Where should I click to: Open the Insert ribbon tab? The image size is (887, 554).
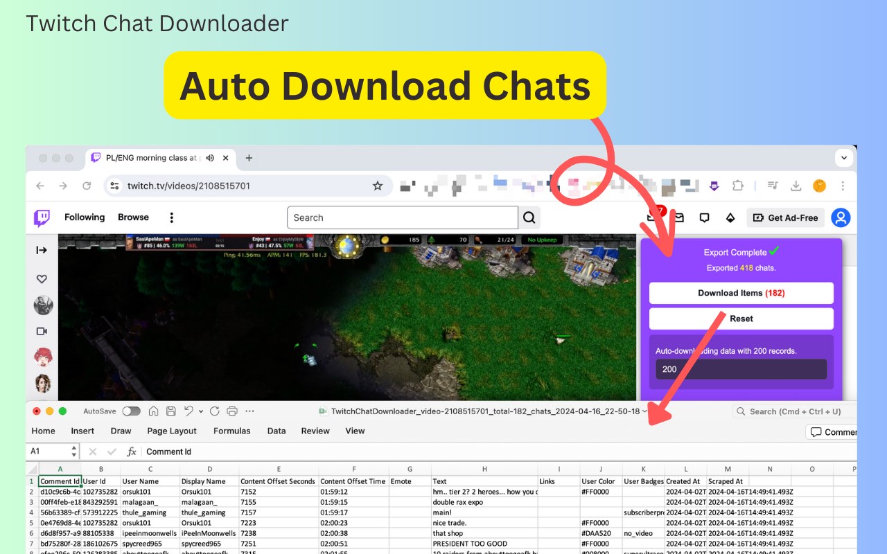(82, 431)
